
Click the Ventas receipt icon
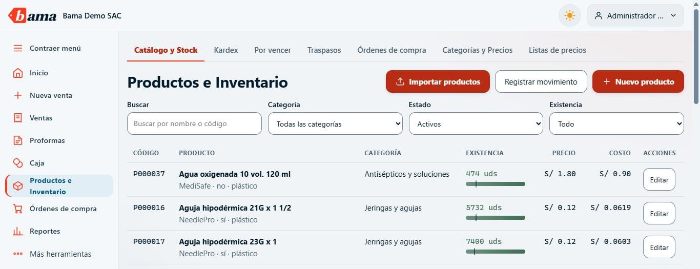(18, 118)
